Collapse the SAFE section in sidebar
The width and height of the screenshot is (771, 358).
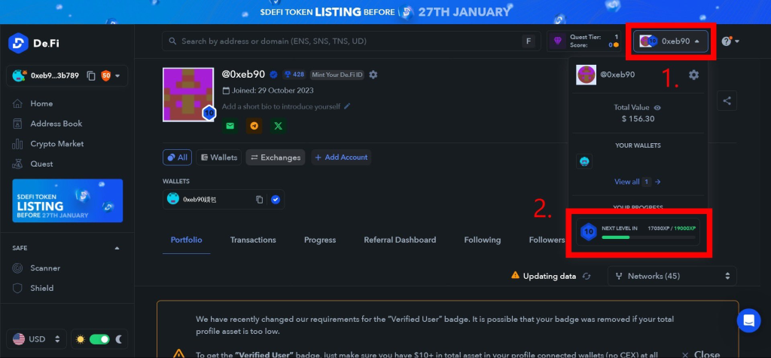pyautogui.click(x=116, y=247)
